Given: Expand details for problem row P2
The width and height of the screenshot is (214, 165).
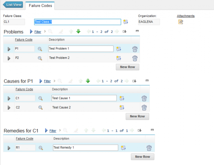Looking at the screenshot, I should [x=9, y=58].
